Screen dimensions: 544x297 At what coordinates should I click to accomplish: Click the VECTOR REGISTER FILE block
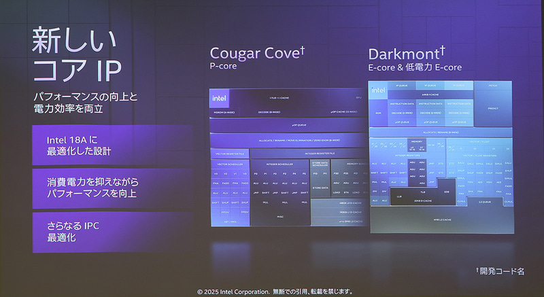coord(230,154)
